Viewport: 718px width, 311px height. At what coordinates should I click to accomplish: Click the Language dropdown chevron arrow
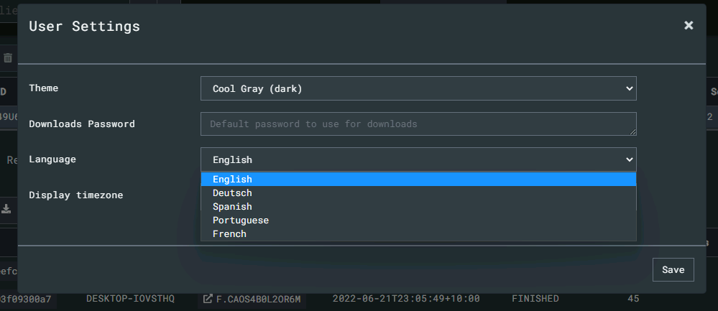click(x=629, y=159)
